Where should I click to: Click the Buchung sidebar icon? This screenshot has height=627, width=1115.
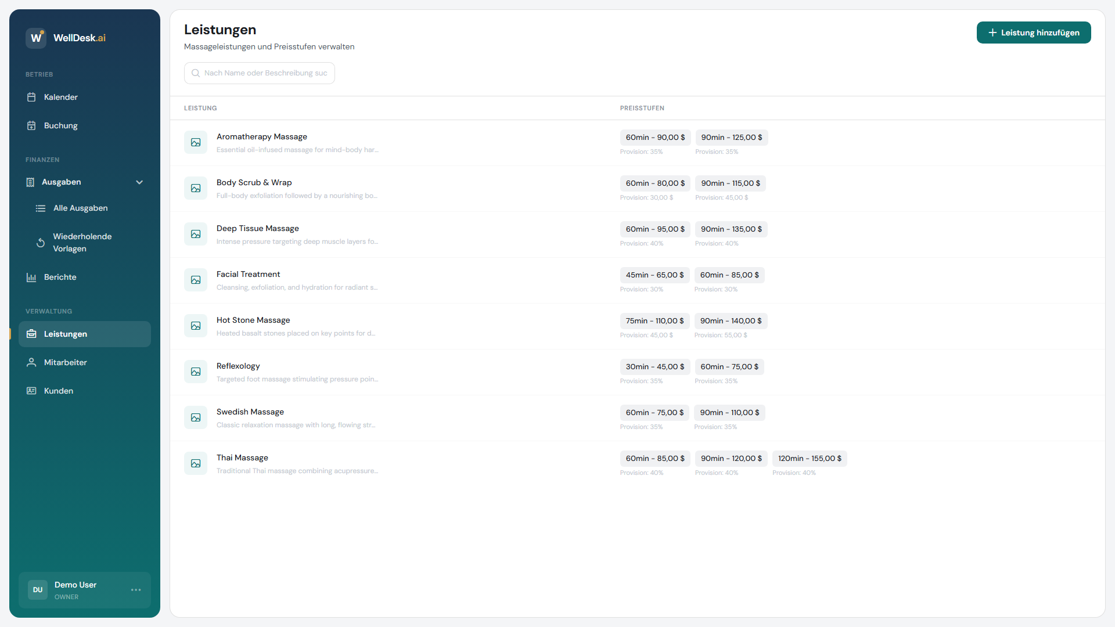(31, 125)
